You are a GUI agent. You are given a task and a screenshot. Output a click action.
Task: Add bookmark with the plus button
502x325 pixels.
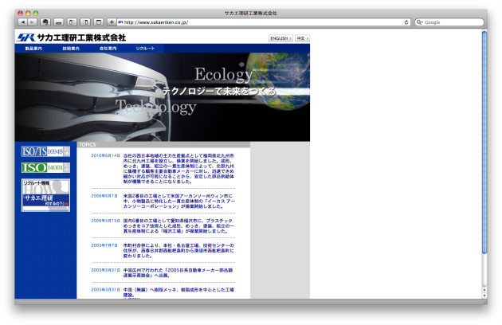[112, 22]
